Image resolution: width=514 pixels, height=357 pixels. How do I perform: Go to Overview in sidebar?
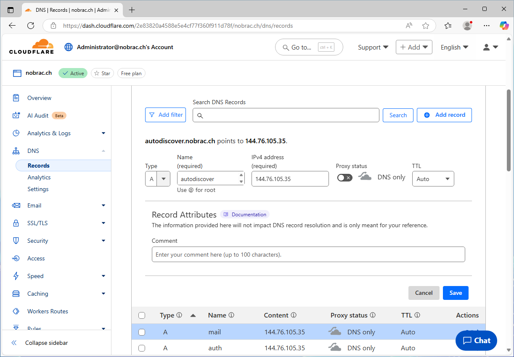[39, 98]
